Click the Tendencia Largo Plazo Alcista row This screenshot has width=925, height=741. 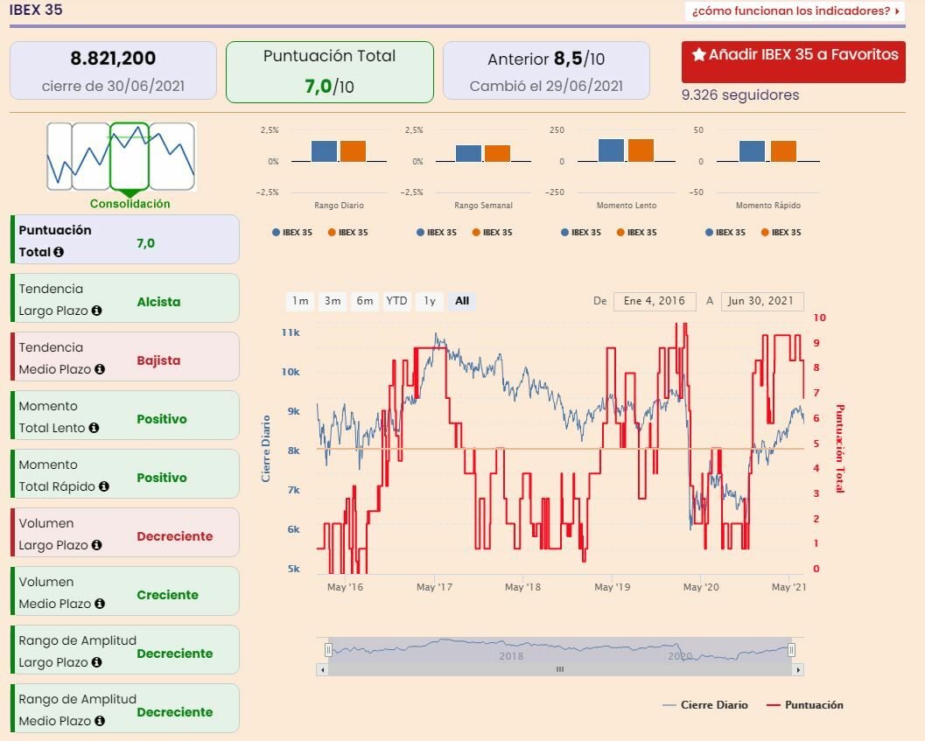click(x=125, y=298)
